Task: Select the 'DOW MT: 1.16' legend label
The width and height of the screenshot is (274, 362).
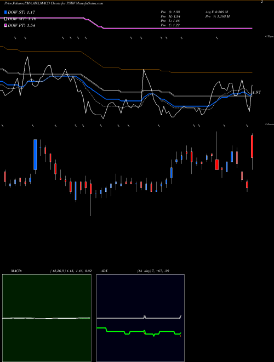Action: tap(22, 19)
